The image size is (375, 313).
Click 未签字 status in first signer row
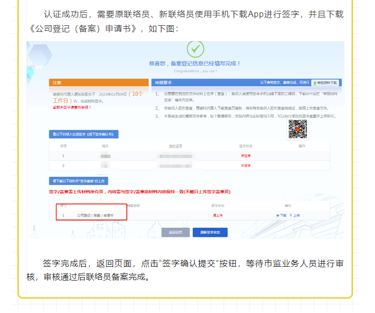click(x=246, y=155)
